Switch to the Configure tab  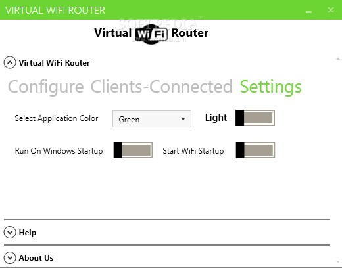pos(46,87)
